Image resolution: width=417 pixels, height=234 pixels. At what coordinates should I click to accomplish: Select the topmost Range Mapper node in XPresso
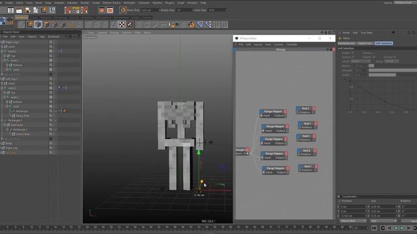[273, 113]
